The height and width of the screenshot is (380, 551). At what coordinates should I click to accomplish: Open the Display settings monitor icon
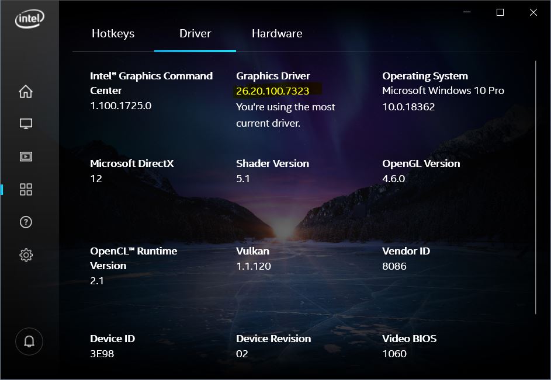pyautogui.click(x=26, y=124)
